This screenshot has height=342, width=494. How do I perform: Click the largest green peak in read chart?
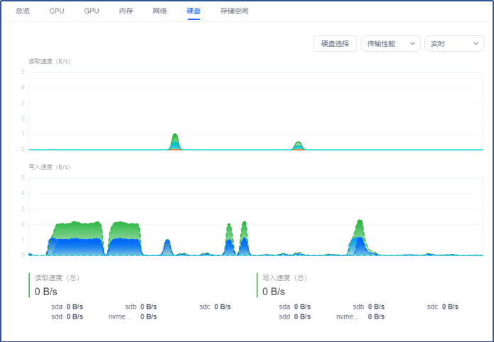[175, 142]
